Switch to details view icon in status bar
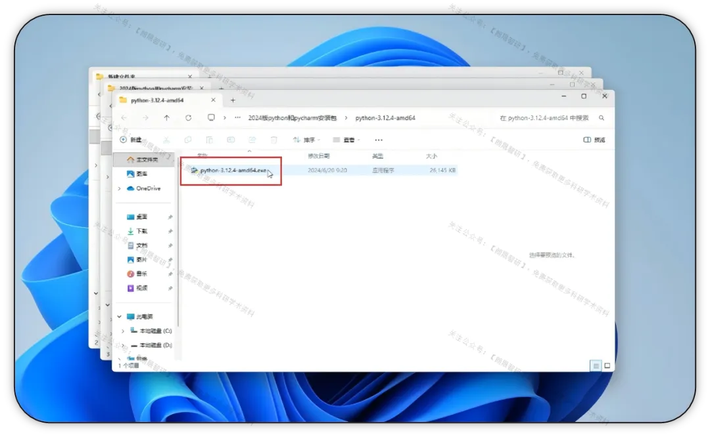The width and height of the screenshot is (710, 437). tap(596, 365)
